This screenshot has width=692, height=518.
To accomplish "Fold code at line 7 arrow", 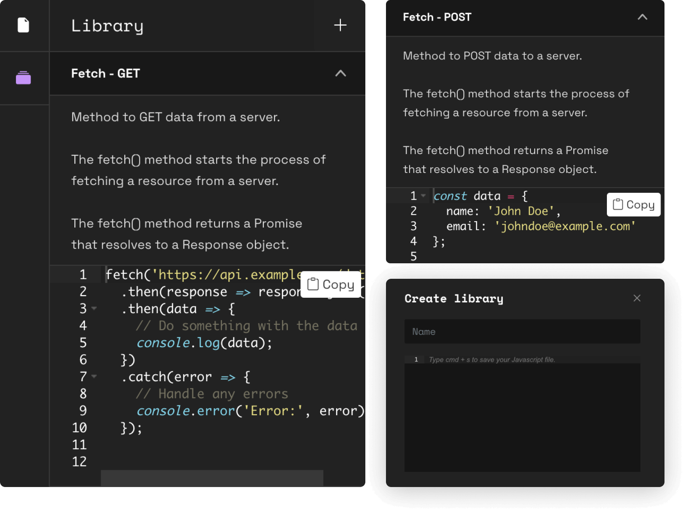I will [x=94, y=376].
